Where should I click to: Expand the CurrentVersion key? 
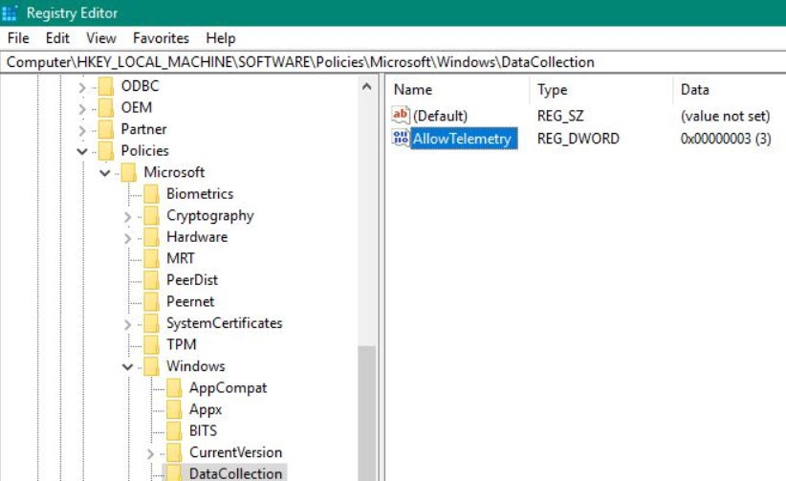[150, 454]
